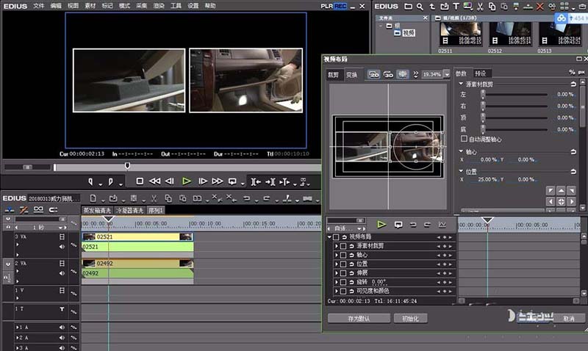
Task: Click the 左 crop slider handle
Action: pyautogui.click(x=483, y=95)
